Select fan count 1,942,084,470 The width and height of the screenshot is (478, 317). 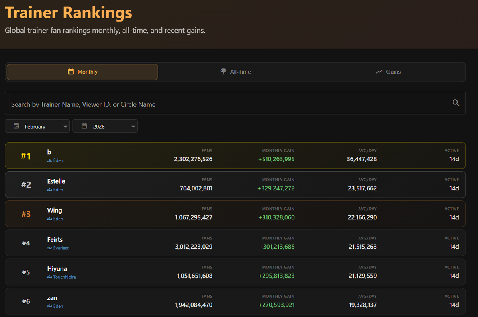[x=194, y=305]
